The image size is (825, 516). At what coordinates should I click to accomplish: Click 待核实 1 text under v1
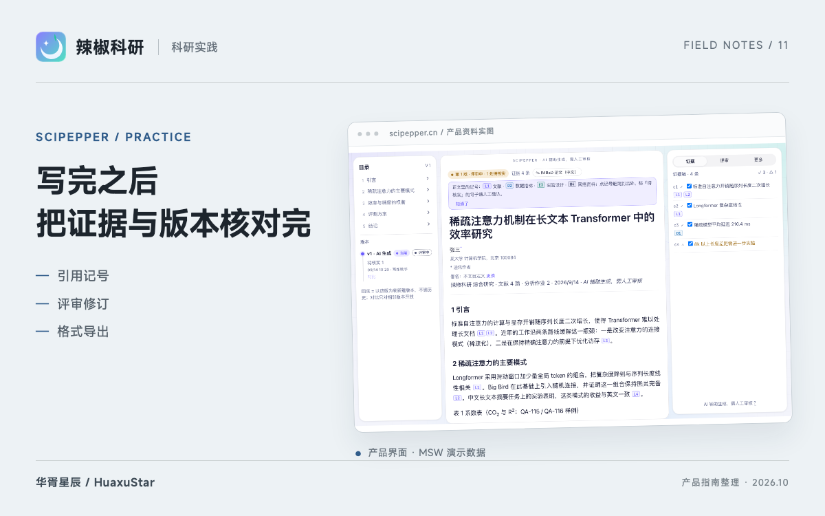pyautogui.click(x=375, y=263)
